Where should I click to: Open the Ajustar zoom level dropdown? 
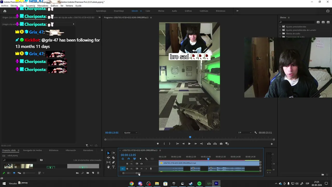tap(131, 133)
